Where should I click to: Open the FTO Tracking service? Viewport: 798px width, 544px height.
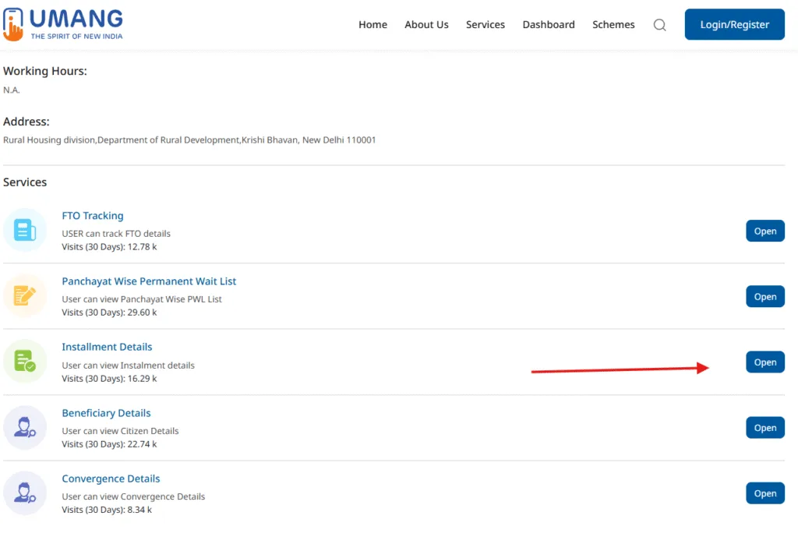coord(765,231)
